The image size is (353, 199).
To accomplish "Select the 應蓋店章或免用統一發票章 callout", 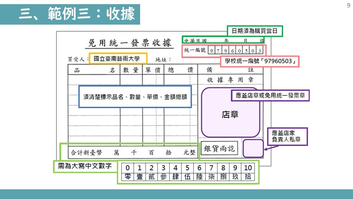I will point(270,95).
